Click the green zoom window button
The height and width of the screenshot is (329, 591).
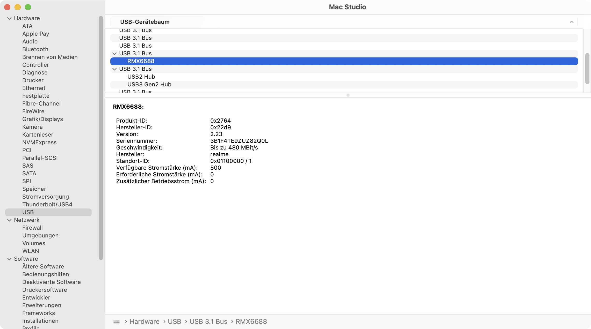(x=28, y=7)
